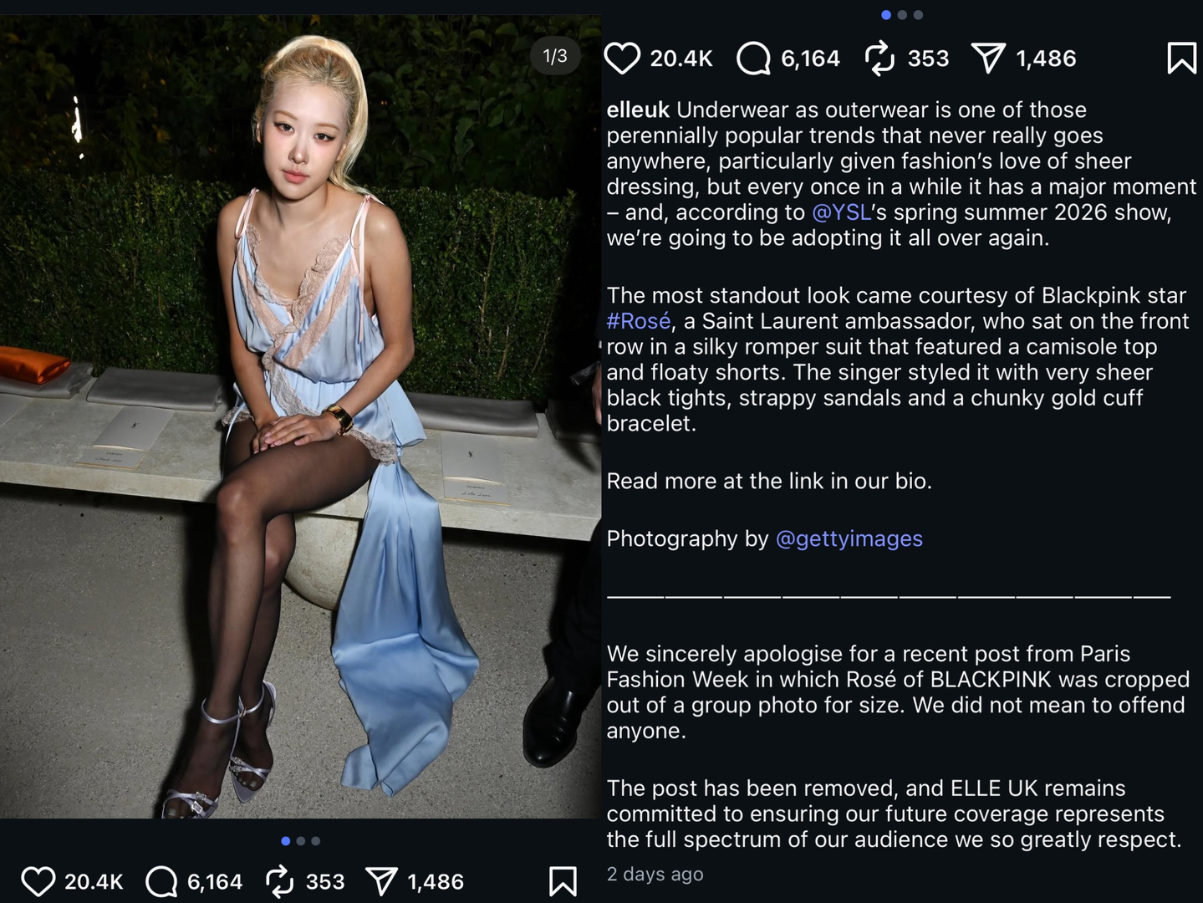Select the third carousel dot at the top

tap(918, 15)
